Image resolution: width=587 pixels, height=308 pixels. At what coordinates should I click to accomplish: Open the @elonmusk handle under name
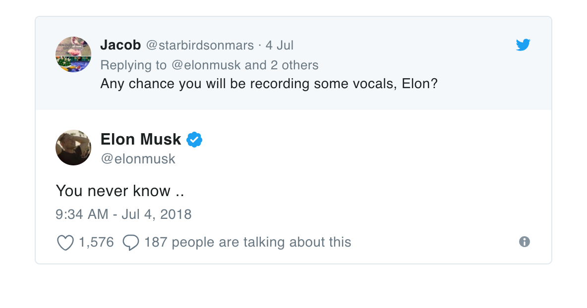point(138,159)
